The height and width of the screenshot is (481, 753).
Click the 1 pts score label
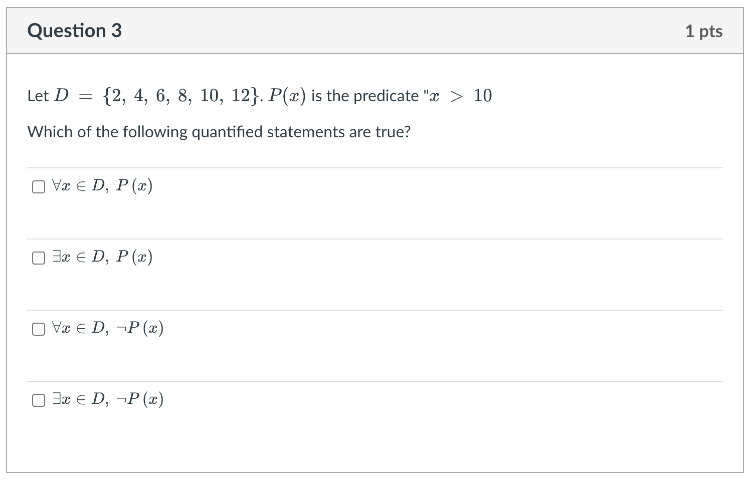[x=703, y=32]
